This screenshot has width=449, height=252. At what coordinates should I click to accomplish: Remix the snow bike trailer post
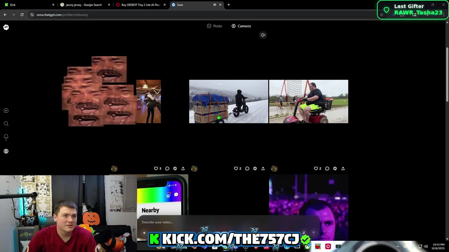coord(255,168)
